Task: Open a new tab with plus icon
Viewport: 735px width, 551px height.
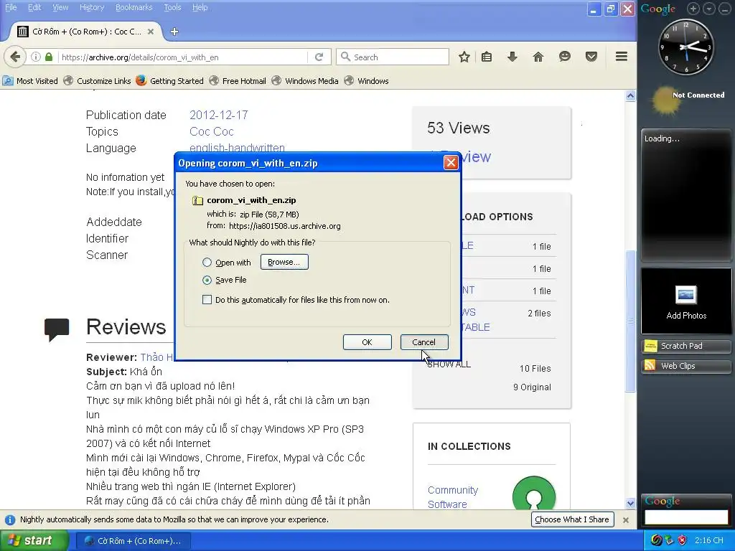Action: [174, 32]
